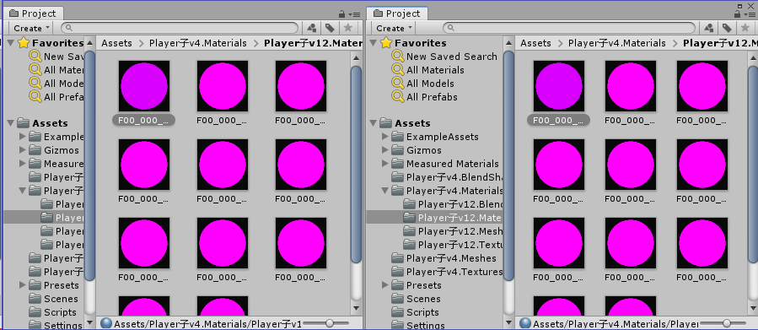758x330 pixels.
Task: Click left window asset grid scrollbar thumb
Action: (357, 165)
